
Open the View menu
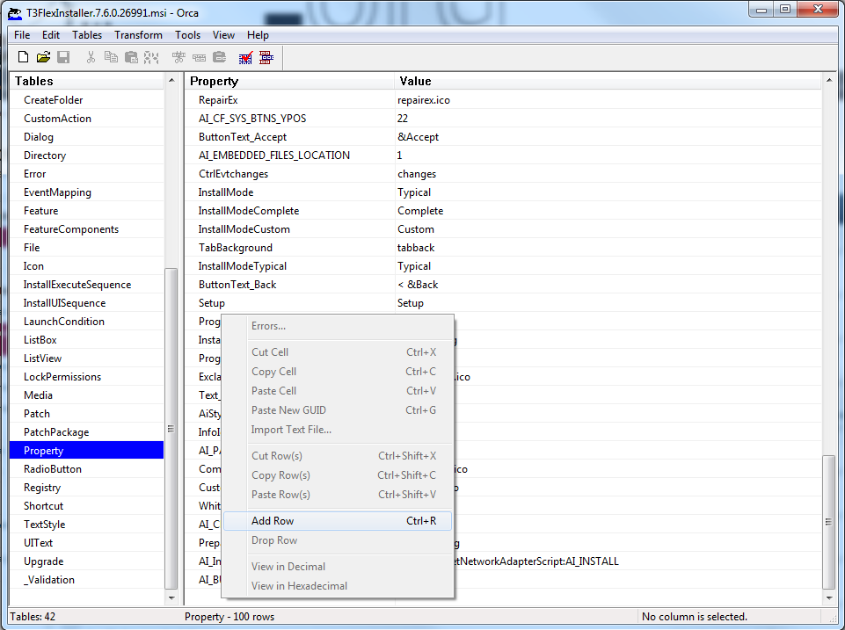pyautogui.click(x=223, y=35)
